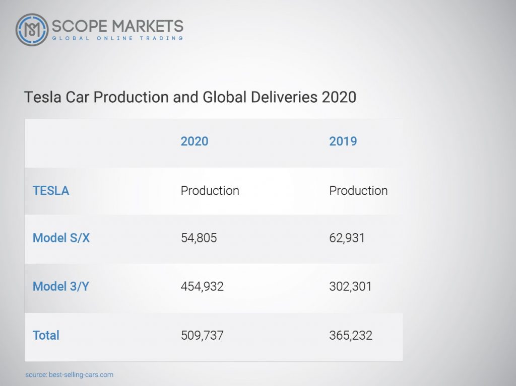Click the Total row label
516x386 pixels.
[x=46, y=335]
